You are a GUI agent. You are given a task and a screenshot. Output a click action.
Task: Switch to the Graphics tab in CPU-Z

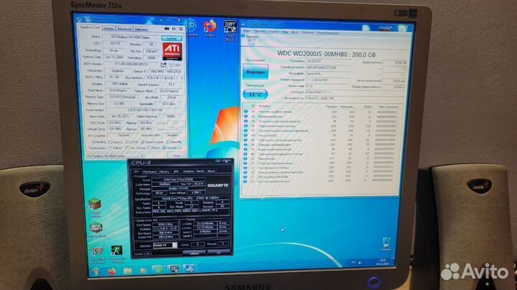188,171
